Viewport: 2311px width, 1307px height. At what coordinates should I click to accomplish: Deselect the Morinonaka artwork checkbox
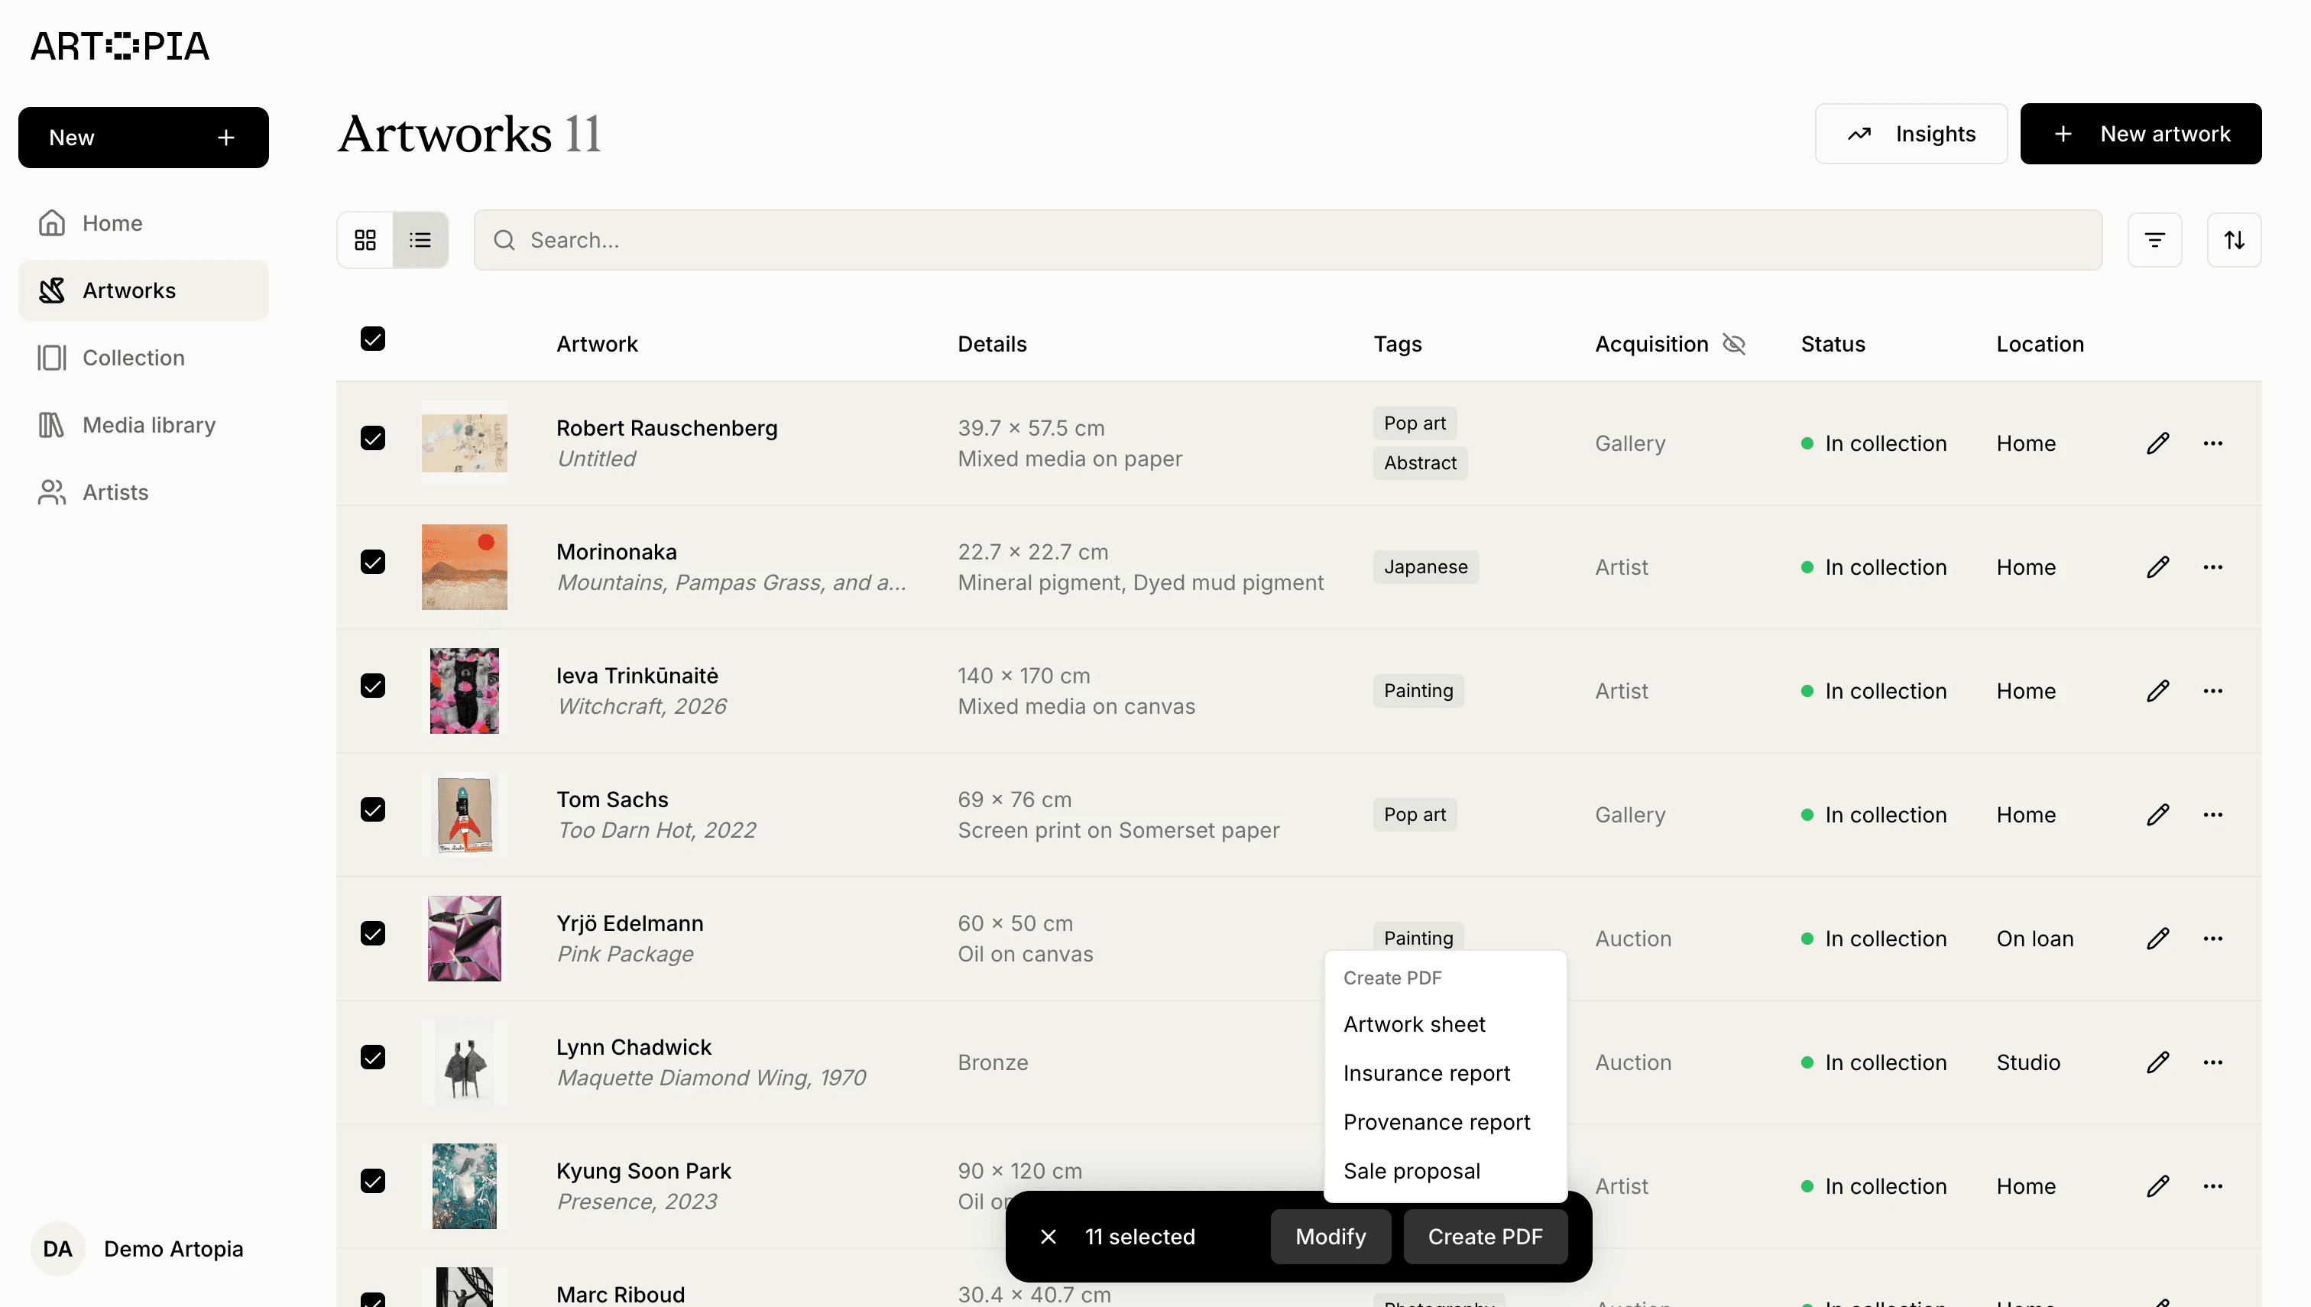[372, 563]
